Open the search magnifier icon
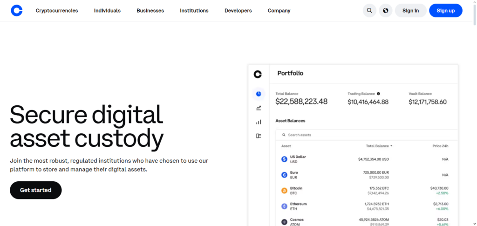This screenshot has height=226, width=477. pos(369,11)
